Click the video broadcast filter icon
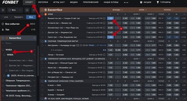 tap(27, 10)
